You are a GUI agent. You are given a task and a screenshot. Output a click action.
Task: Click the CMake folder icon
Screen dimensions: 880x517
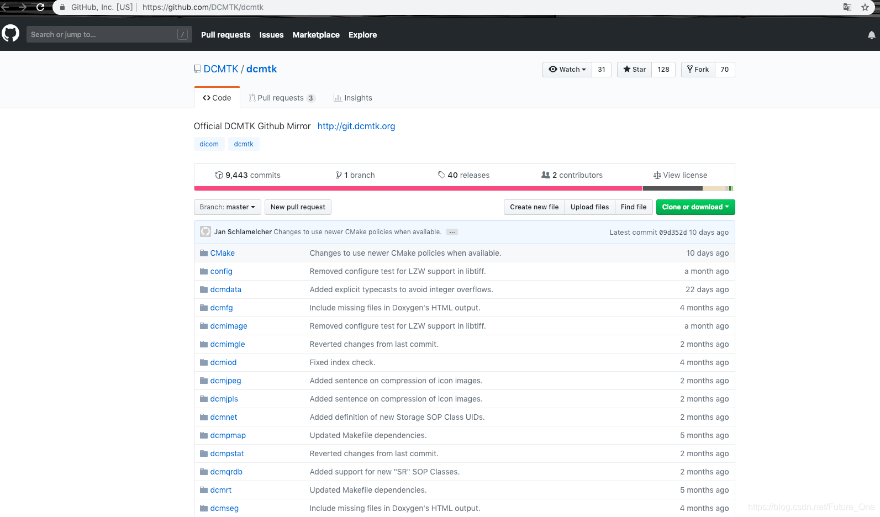coord(204,253)
